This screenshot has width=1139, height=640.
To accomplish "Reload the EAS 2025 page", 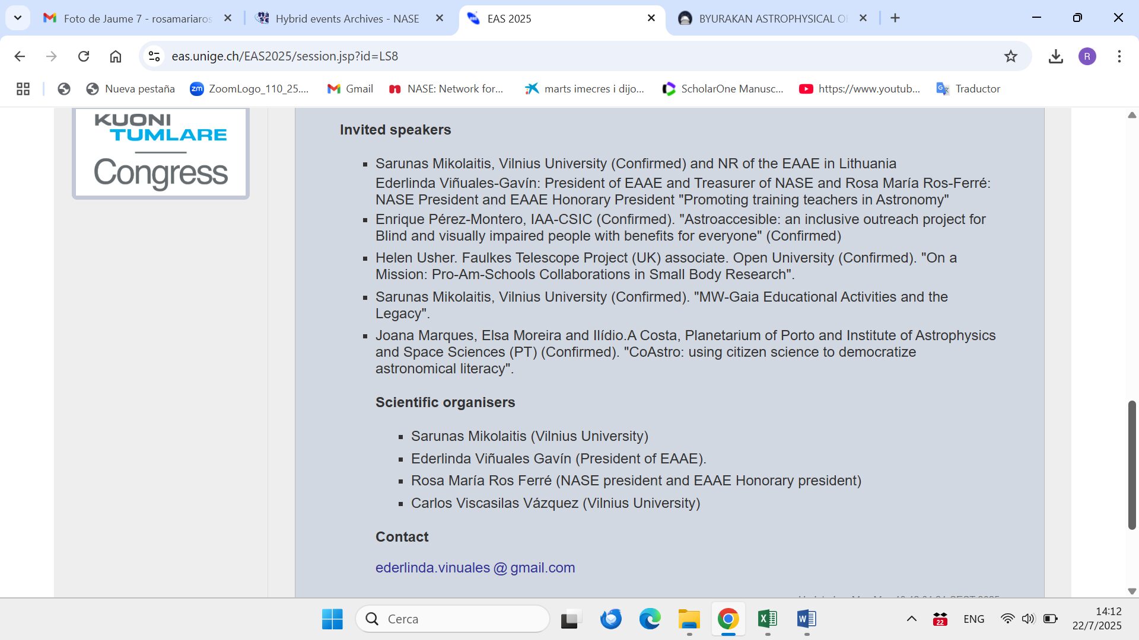I will pos(84,56).
